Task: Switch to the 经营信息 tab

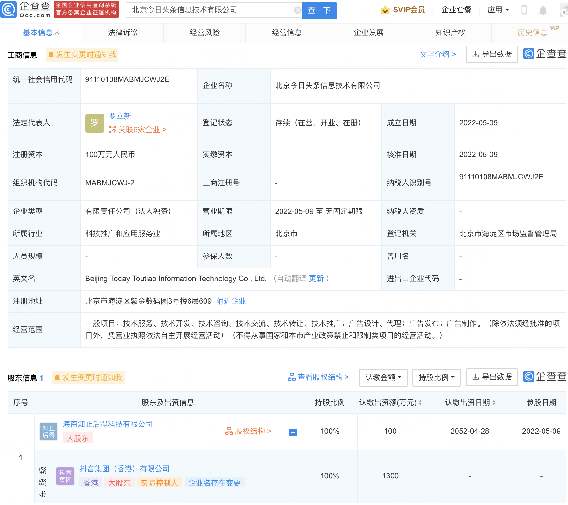Action: 287,33
